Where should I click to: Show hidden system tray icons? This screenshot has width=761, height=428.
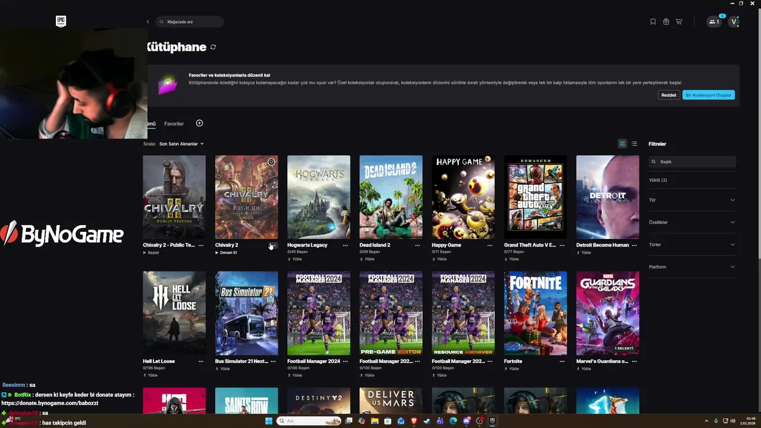[707, 421]
